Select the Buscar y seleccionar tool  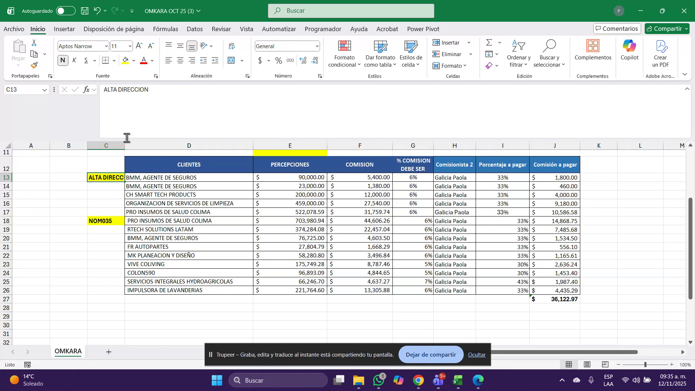tap(549, 54)
